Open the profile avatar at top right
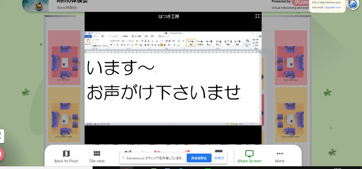 coord(352,4)
